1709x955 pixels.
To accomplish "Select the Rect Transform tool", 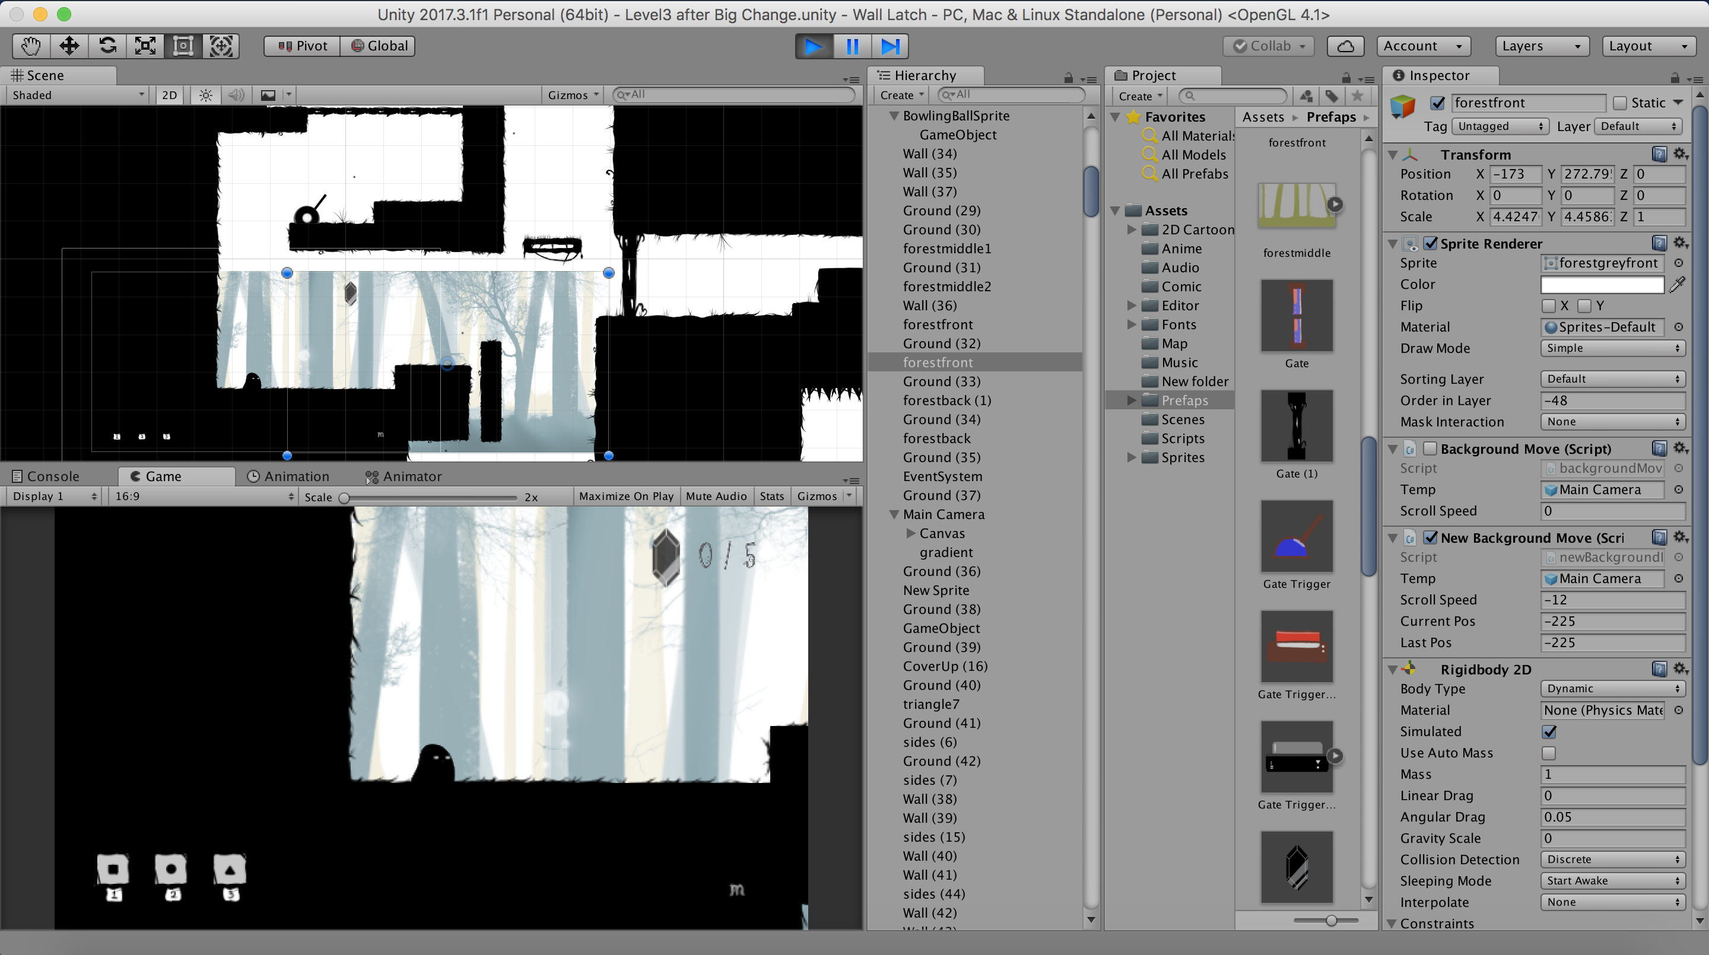I will (x=183, y=46).
